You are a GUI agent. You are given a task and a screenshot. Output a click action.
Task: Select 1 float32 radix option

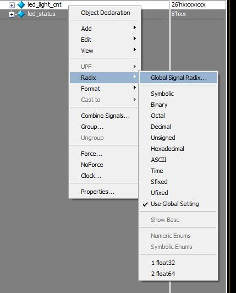click(178, 263)
